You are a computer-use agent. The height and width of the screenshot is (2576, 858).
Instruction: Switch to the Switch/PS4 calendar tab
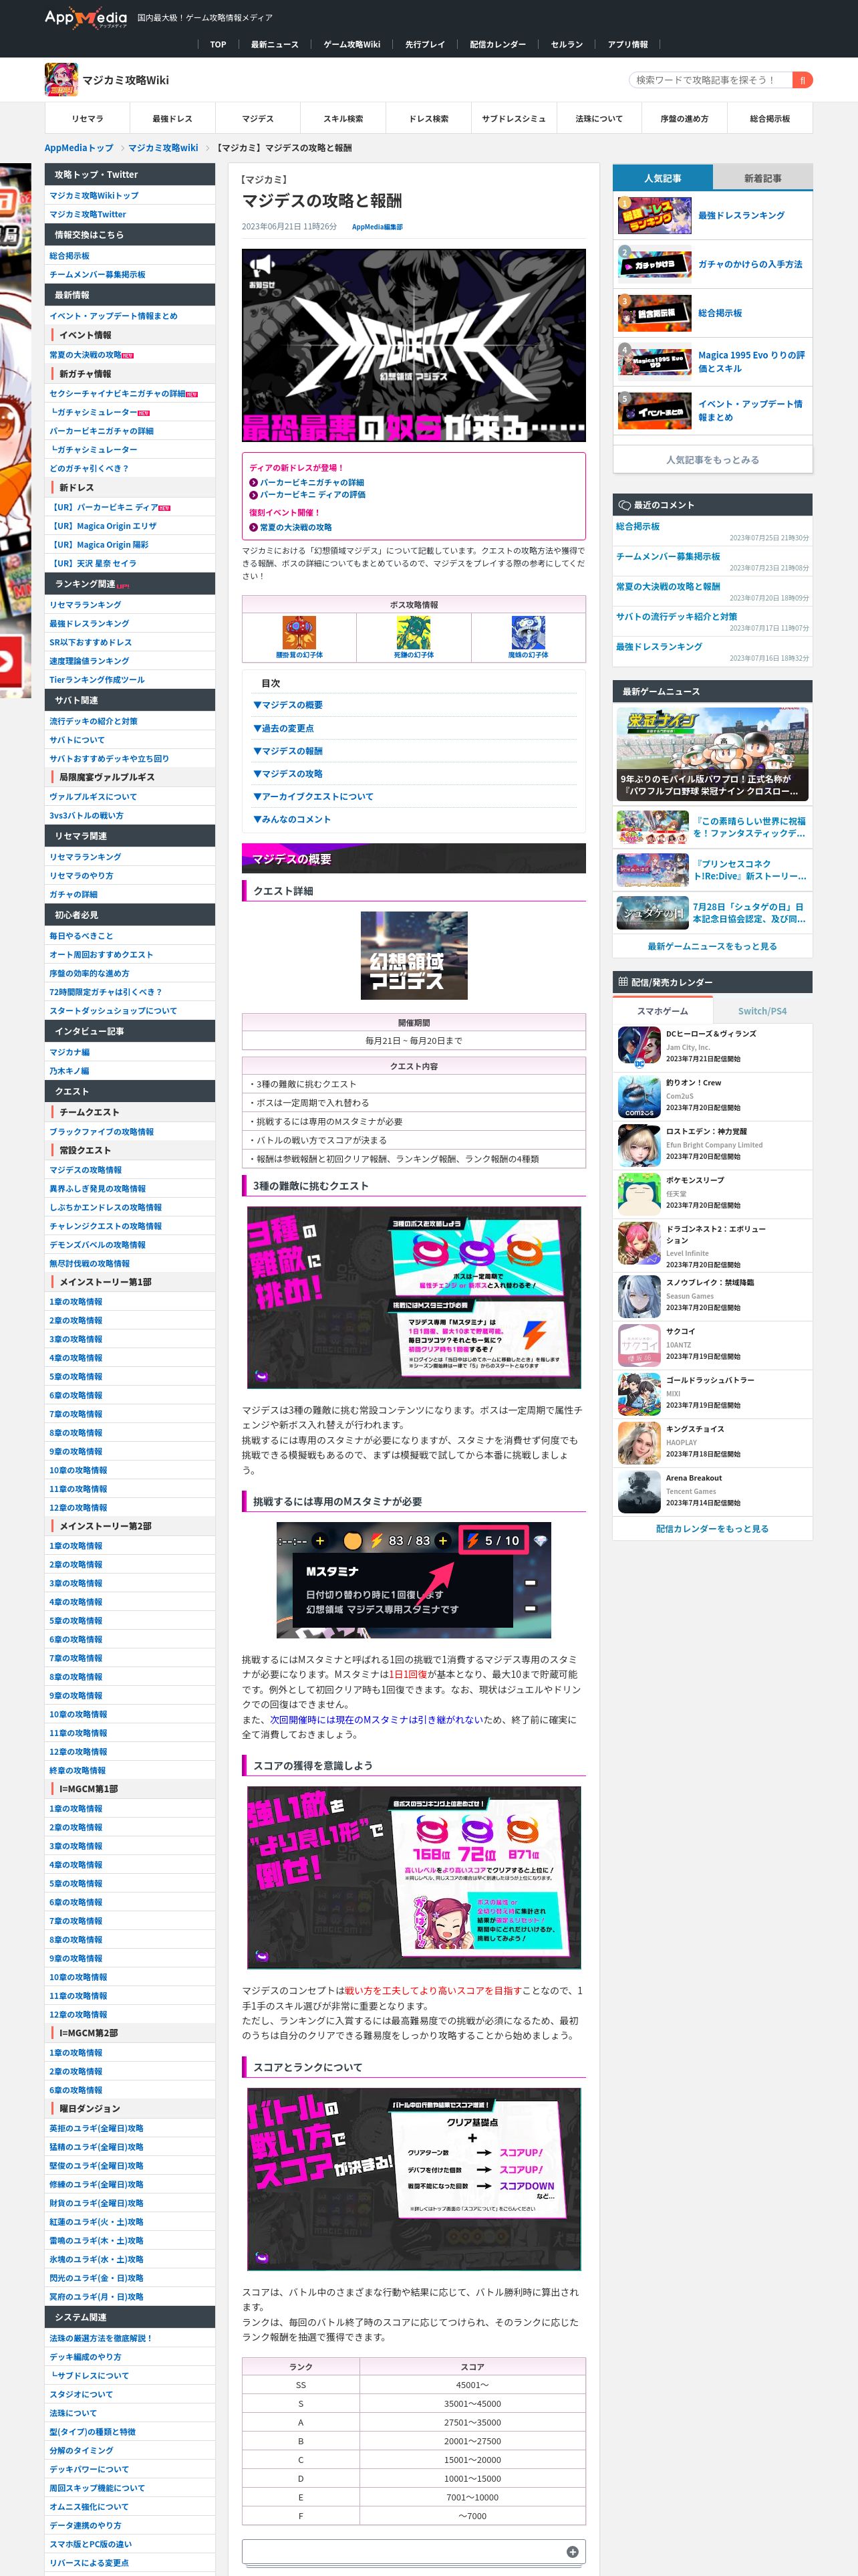pyautogui.click(x=762, y=1011)
